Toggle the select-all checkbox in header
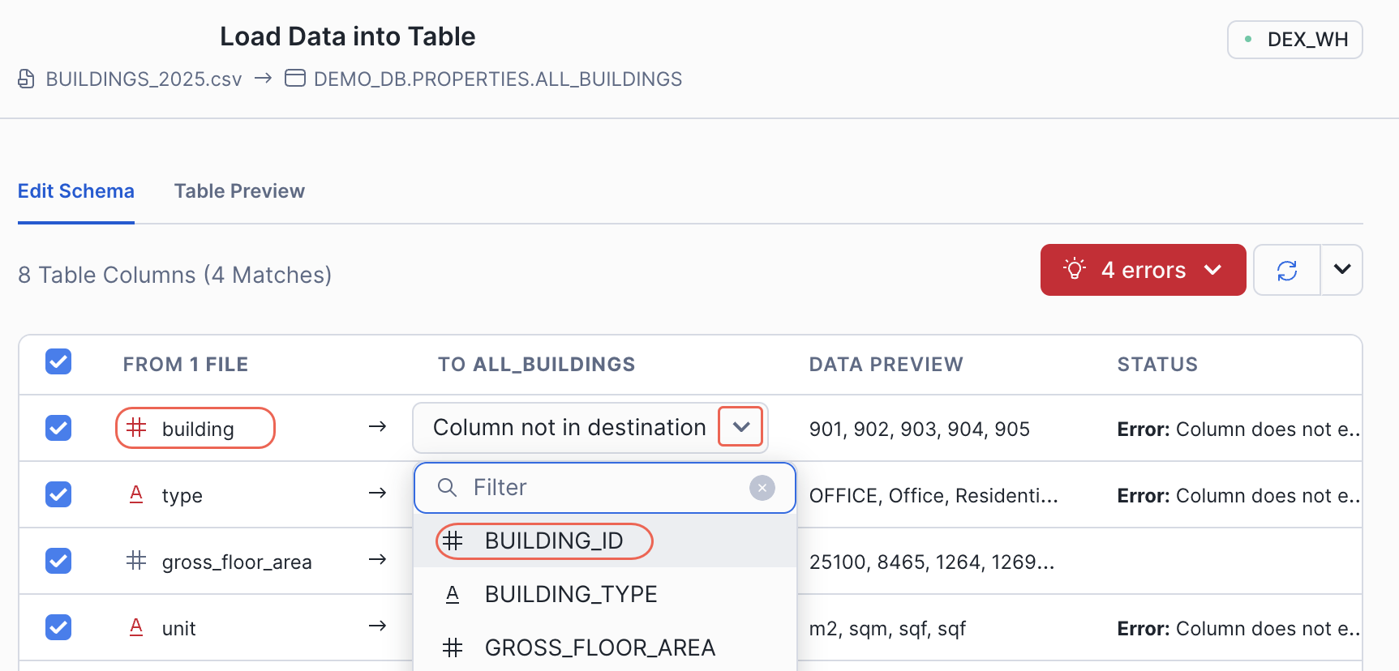Viewport: 1399px width, 671px height. coord(58,361)
